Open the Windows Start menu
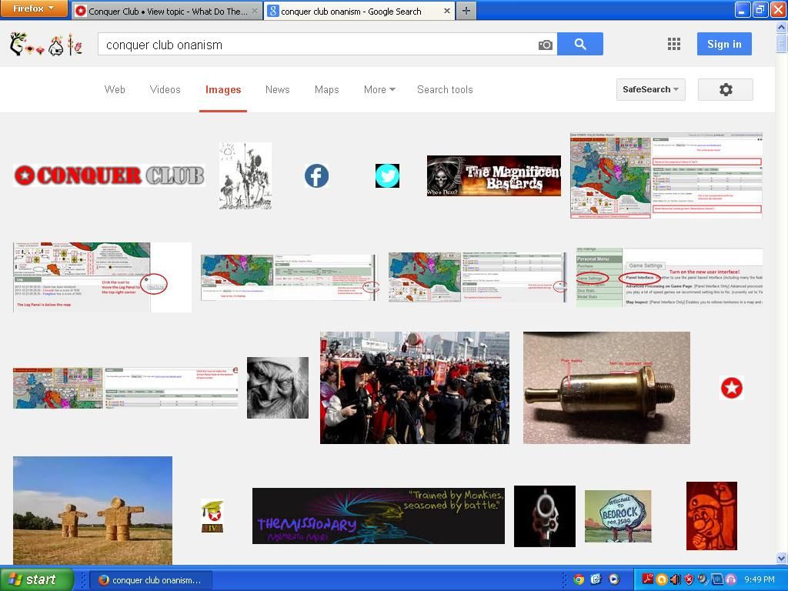This screenshot has height=591, width=788. click(36, 579)
